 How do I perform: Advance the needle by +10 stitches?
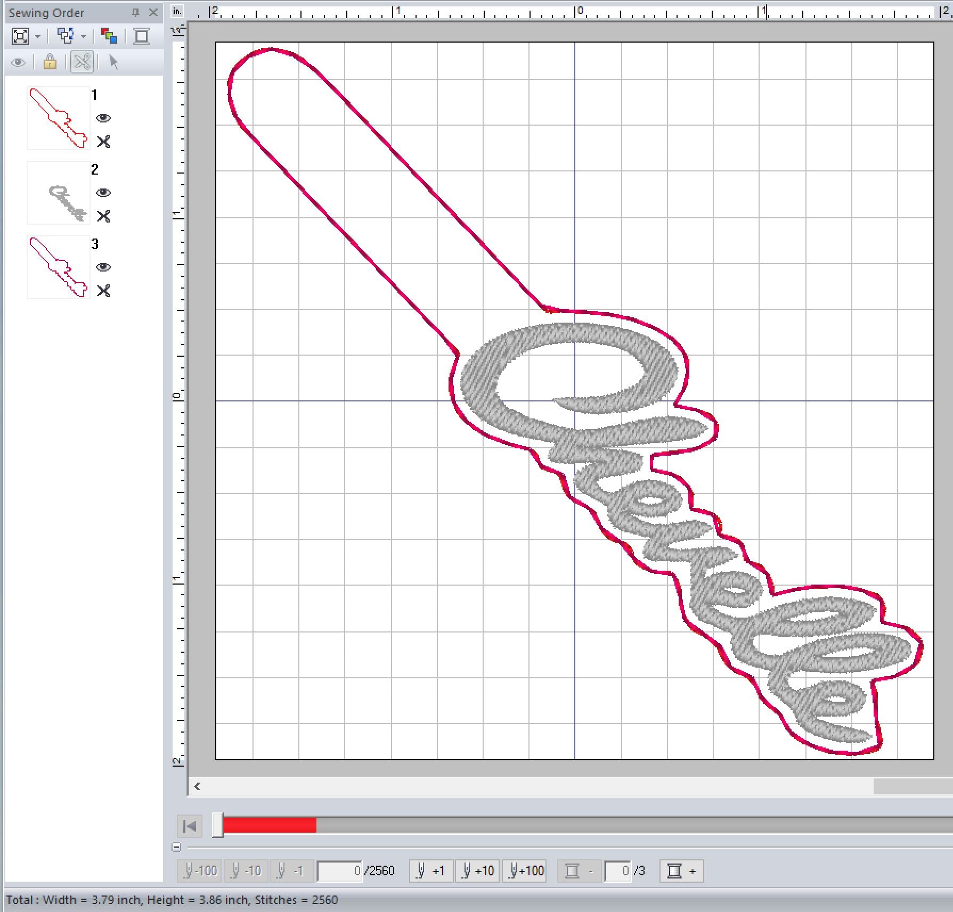click(x=477, y=871)
